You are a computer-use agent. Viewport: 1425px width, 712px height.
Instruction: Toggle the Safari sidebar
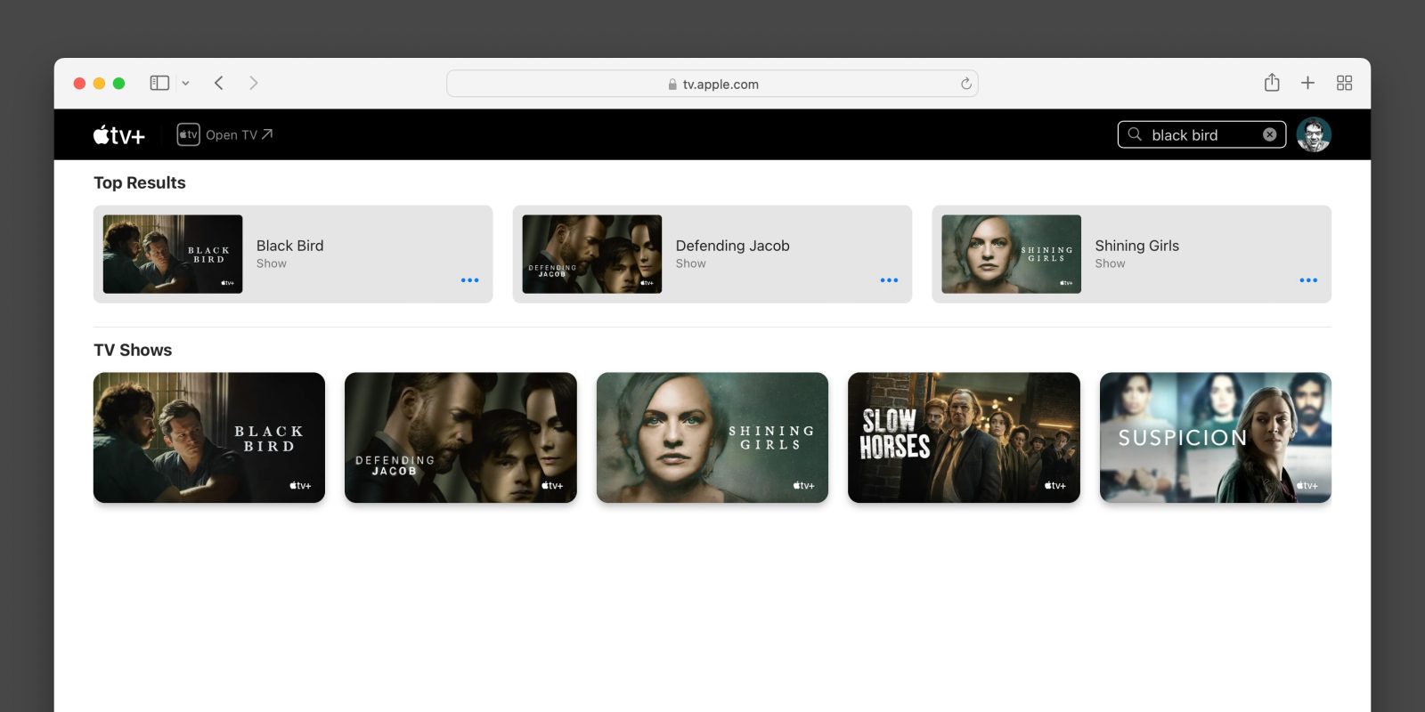click(x=159, y=83)
